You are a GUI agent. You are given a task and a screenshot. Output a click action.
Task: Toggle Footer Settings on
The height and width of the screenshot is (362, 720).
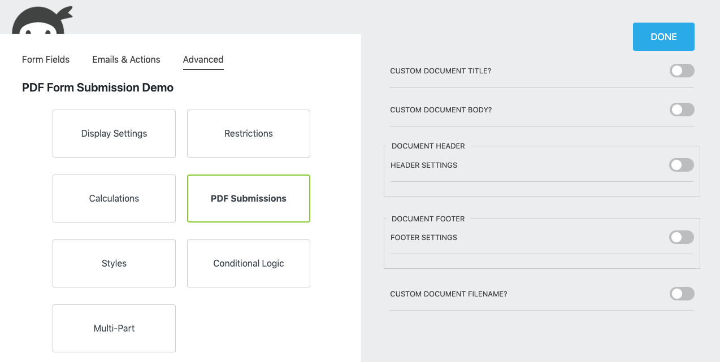tap(682, 237)
